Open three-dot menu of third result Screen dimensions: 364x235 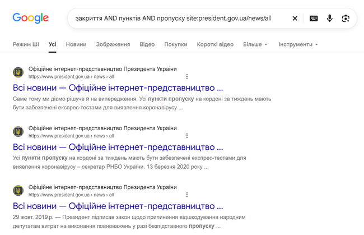pyautogui.click(x=187, y=195)
